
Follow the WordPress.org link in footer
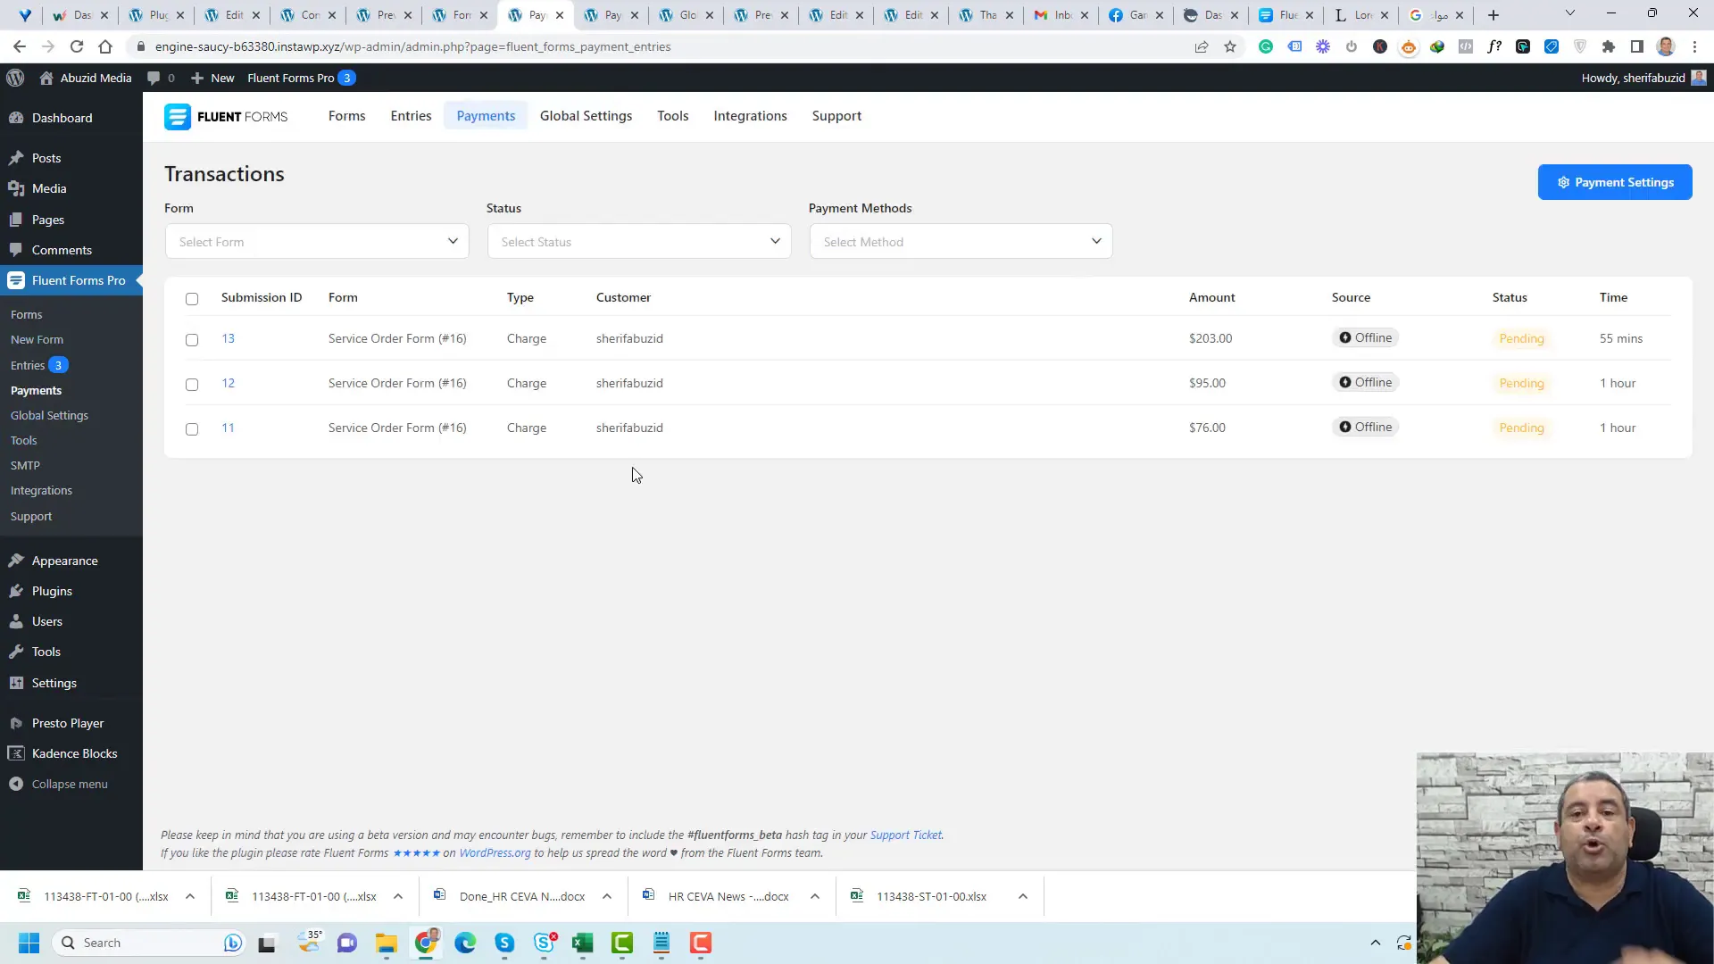[x=495, y=853]
